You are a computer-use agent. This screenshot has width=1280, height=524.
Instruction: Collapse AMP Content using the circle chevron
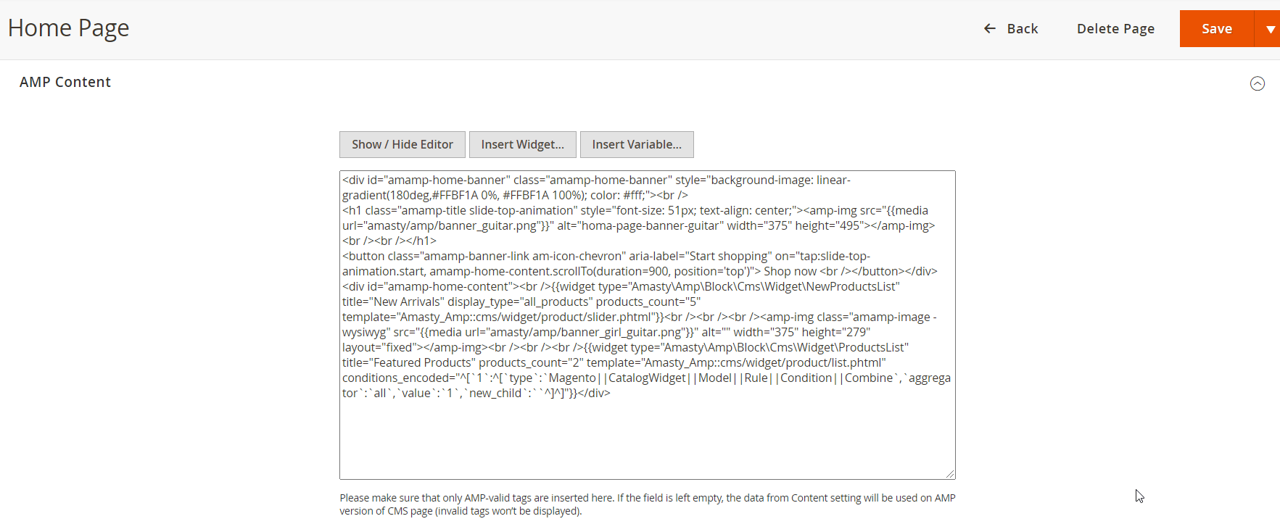tap(1257, 83)
